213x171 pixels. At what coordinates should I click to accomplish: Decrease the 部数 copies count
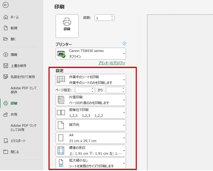pos(112,19)
